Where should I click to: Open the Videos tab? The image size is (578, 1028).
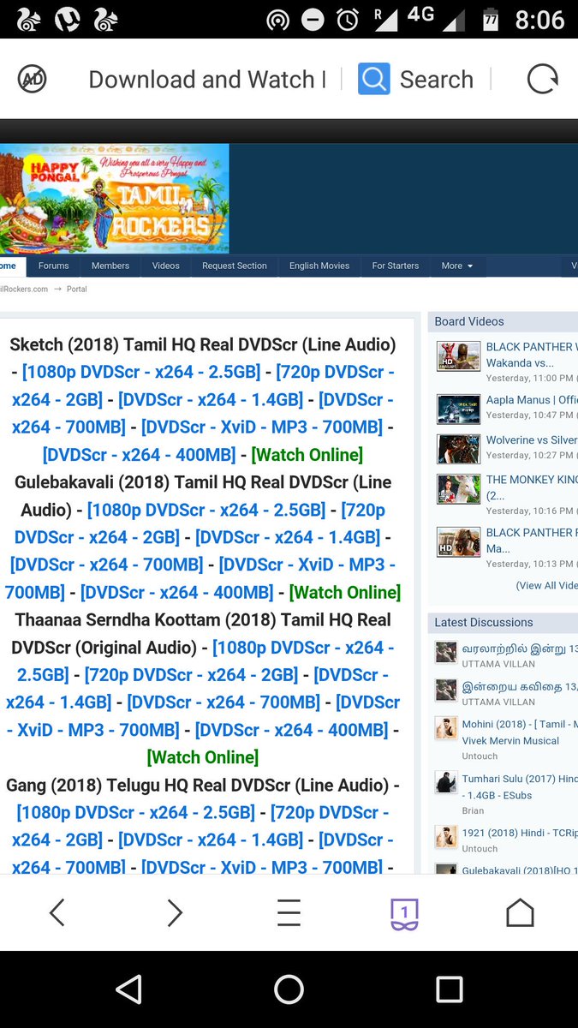coord(166,266)
